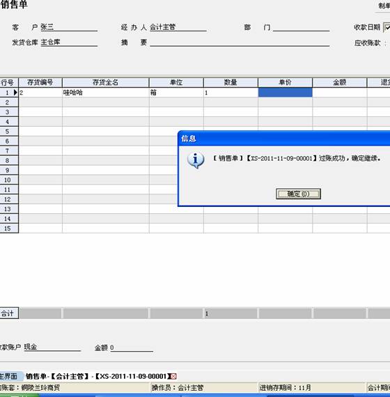Screen dimensions: 390x397
Task: Click the 经办人 field showing 会计主管
Action: pos(178,27)
